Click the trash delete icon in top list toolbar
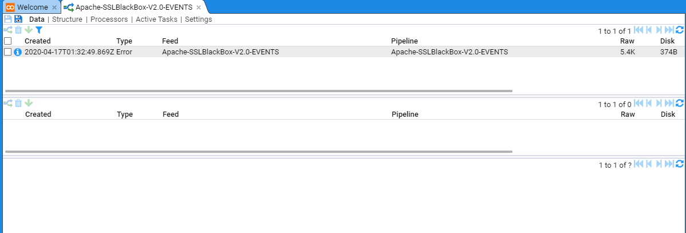Viewport: 686px width, 233px height. point(18,30)
